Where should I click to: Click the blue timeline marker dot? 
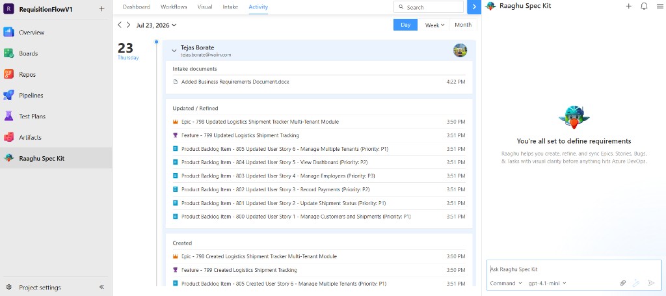point(156,42)
